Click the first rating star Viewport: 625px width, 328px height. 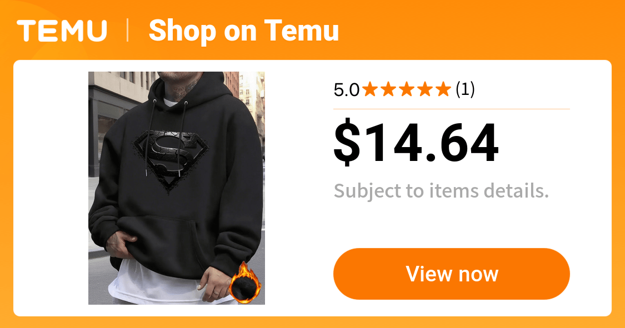370,89
